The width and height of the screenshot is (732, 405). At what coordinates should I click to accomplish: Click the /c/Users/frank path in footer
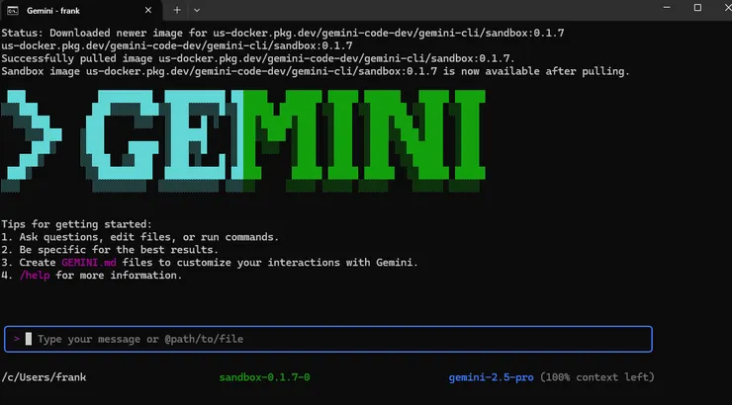click(44, 377)
